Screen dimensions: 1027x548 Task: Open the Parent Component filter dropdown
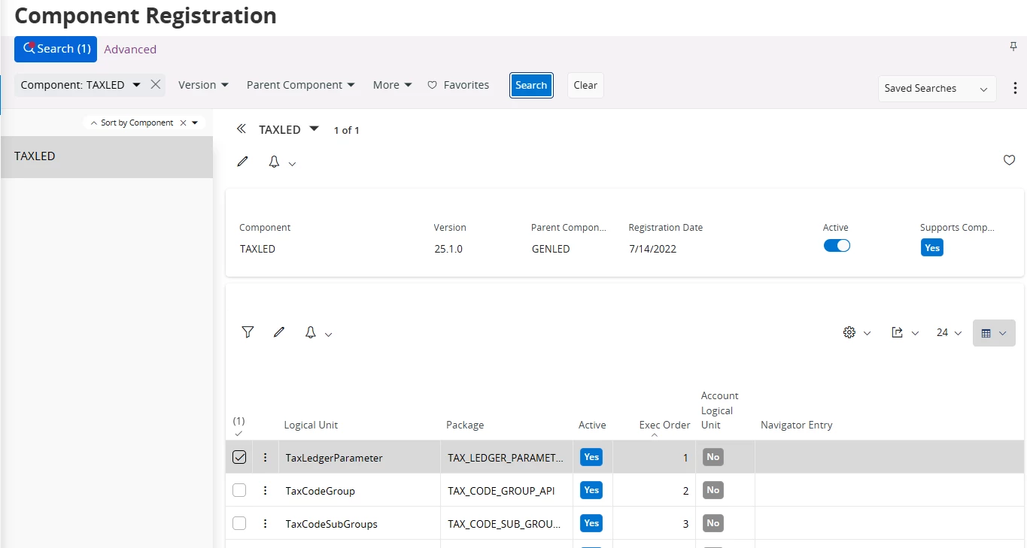tap(301, 85)
